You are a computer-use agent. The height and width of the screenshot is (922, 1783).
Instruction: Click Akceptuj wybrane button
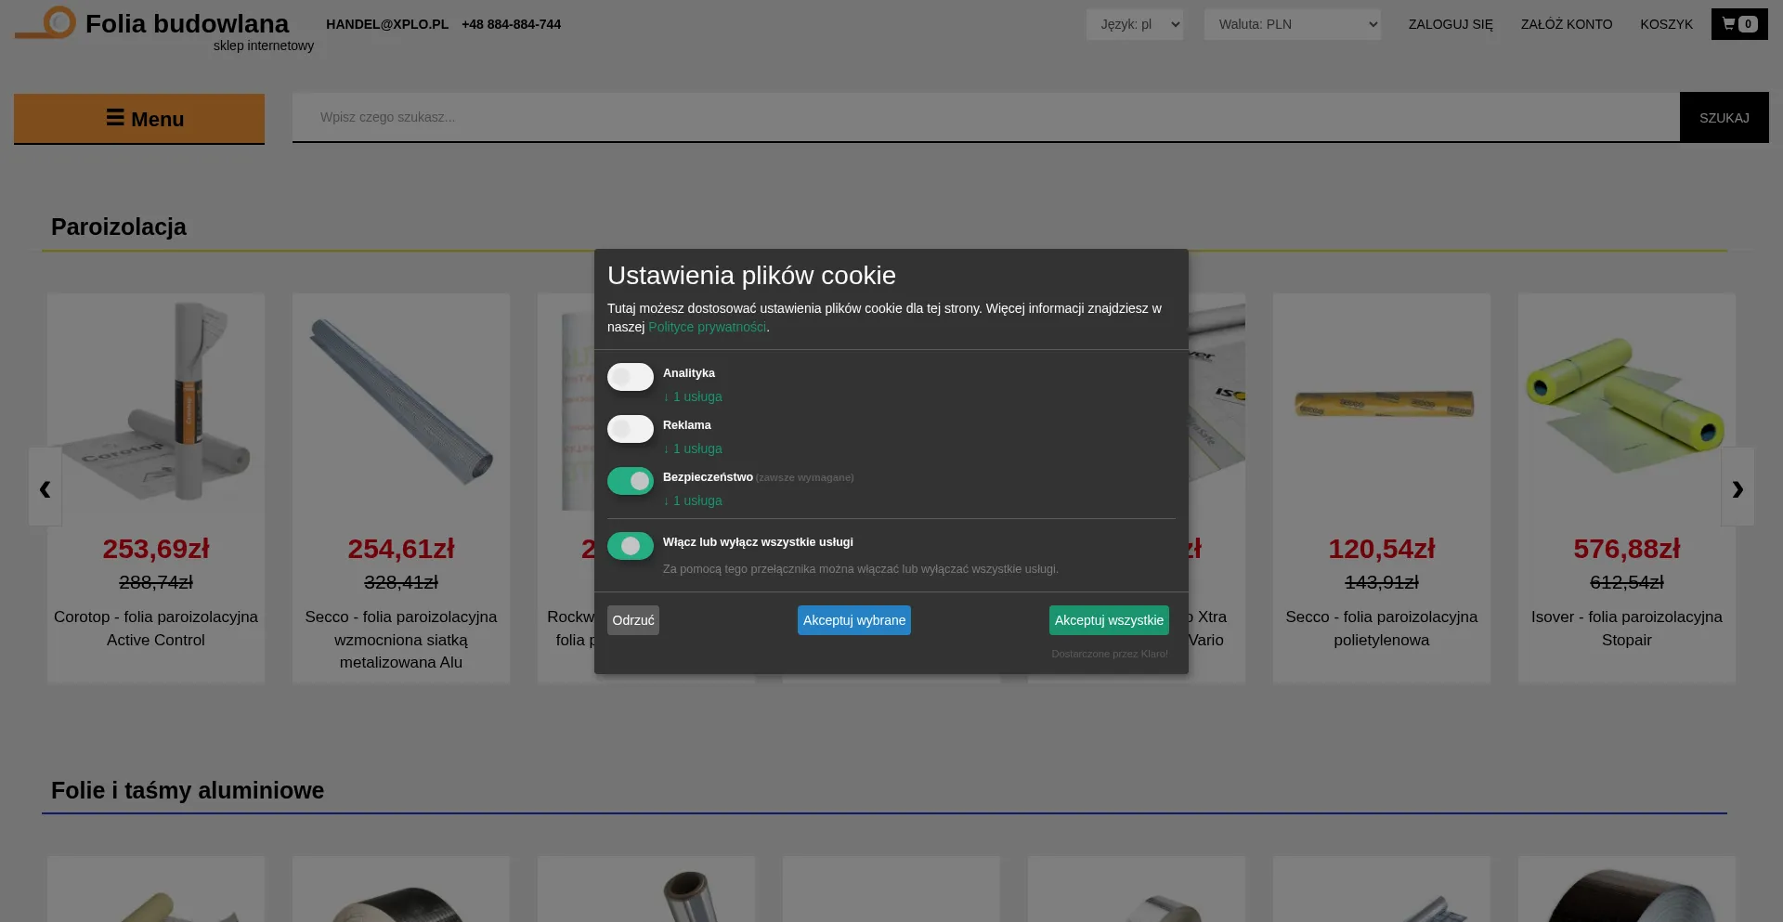(854, 620)
